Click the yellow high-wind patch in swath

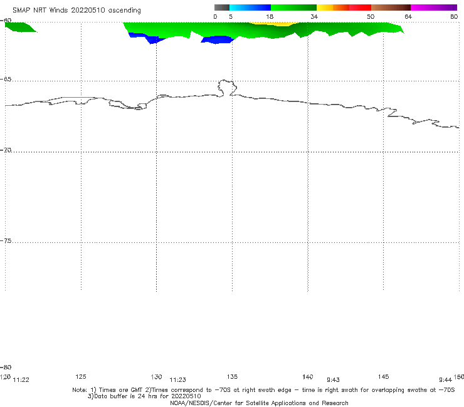(275, 24)
